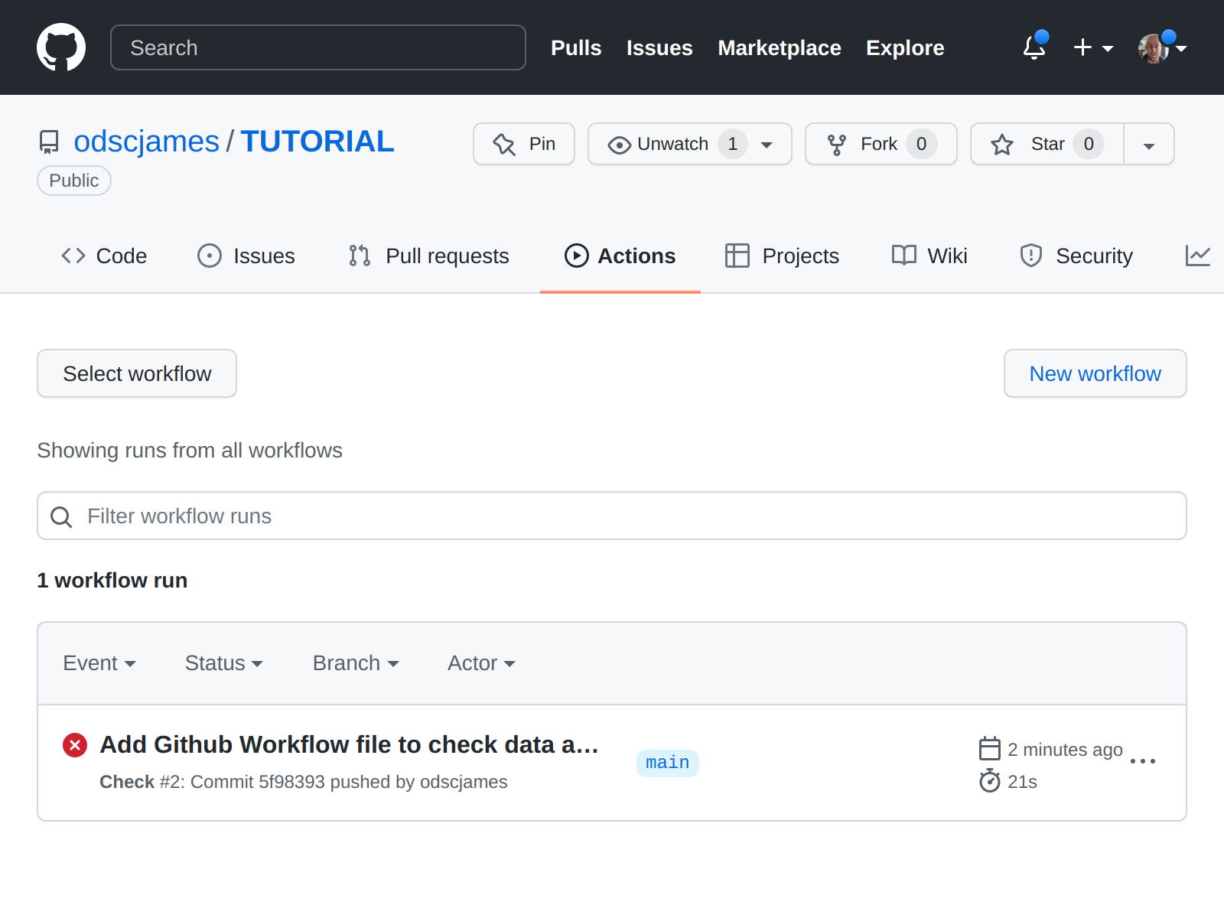
Task: Click the Select workflow button
Action: [x=137, y=373]
